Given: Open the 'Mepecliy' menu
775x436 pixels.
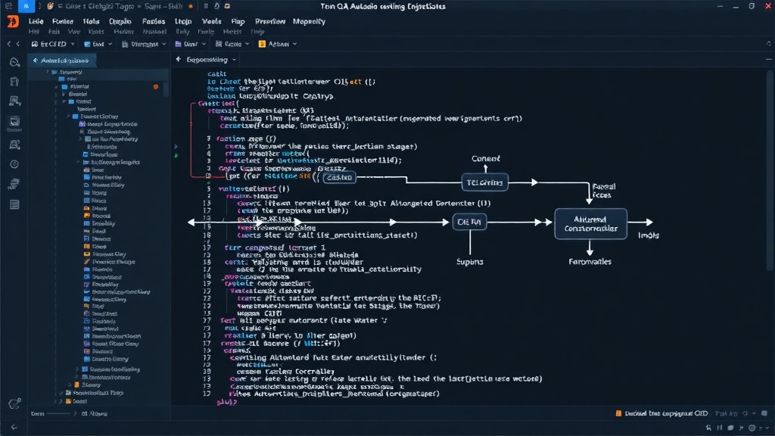Looking at the screenshot, I should (x=309, y=22).
